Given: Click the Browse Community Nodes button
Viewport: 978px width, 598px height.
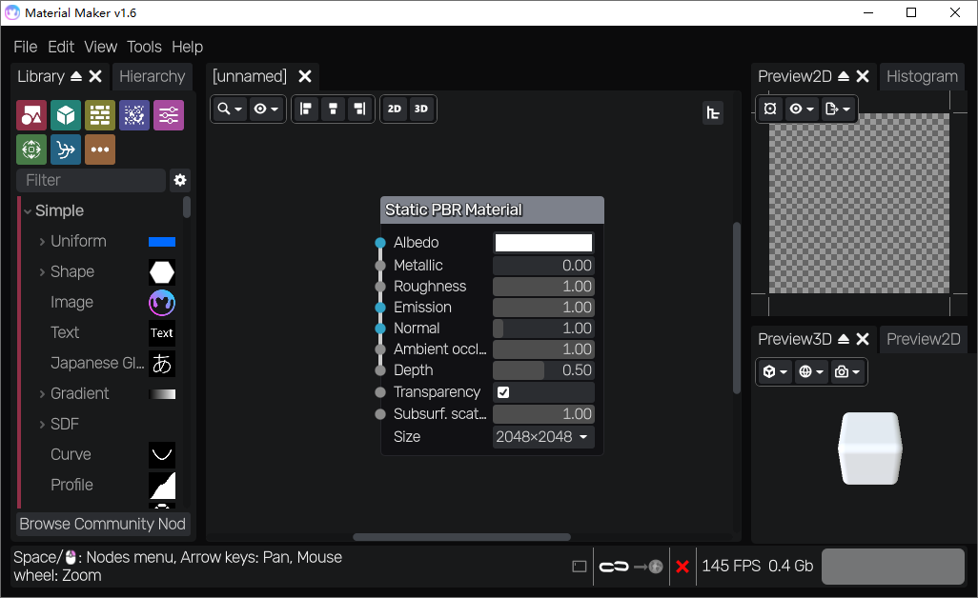Looking at the screenshot, I should point(103,524).
